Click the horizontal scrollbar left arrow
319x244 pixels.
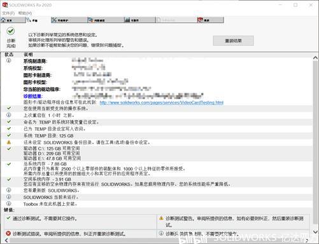[x=6, y=240]
